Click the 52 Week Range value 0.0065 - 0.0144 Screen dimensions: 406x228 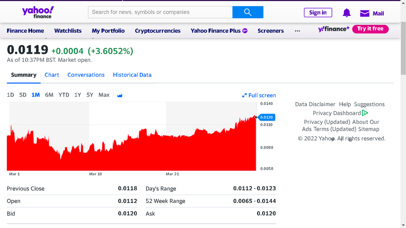[x=254, y=201]
